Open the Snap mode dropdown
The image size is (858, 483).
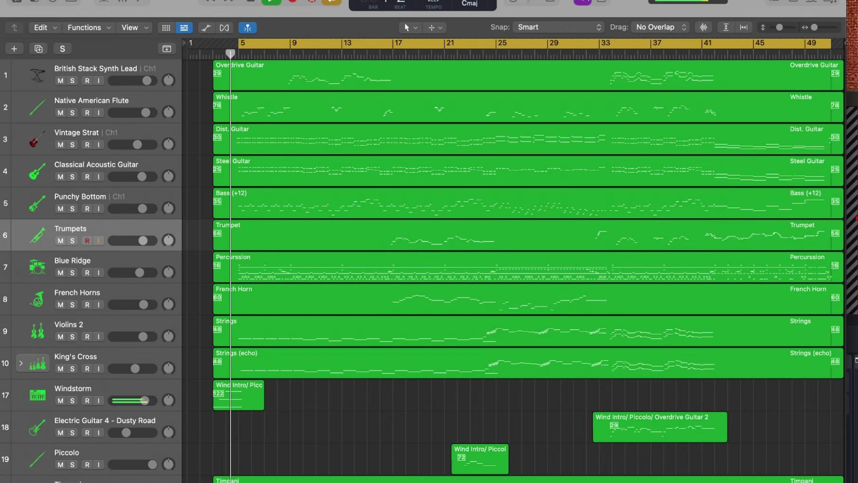(x=559, y=27)
